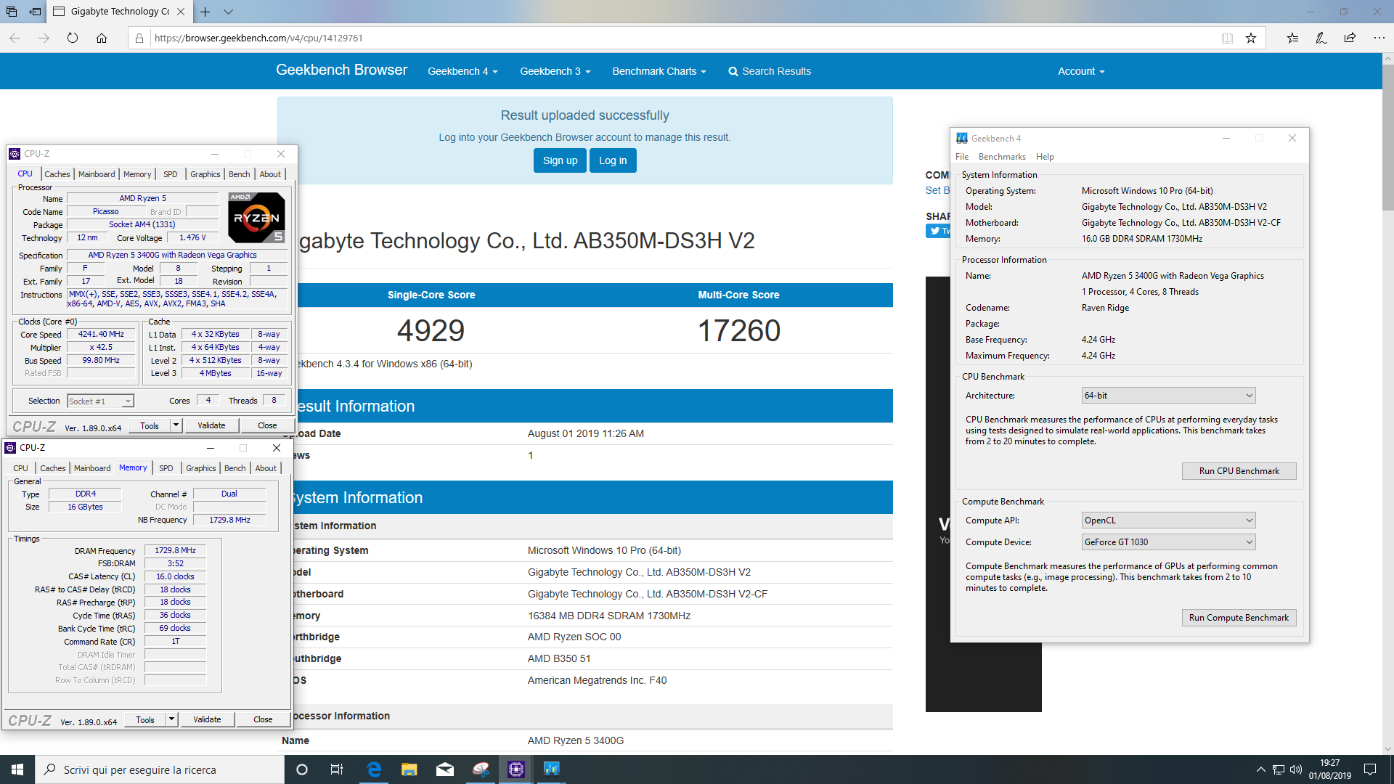The image size is (1394, 784).
Task: Open Mail app from taskbar
Action: click(445, 769)
